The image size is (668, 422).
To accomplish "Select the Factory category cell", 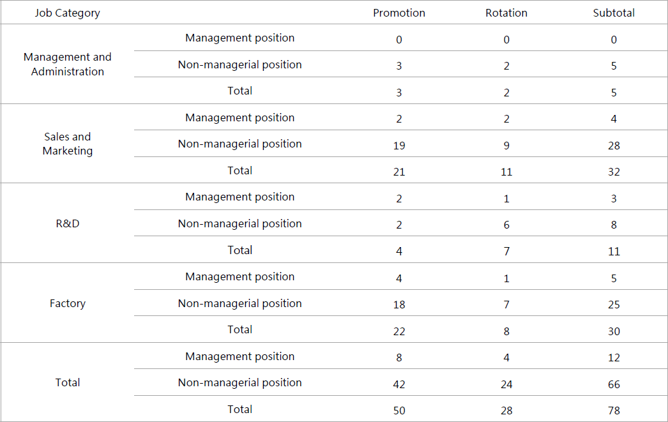I will pos(68,303).
